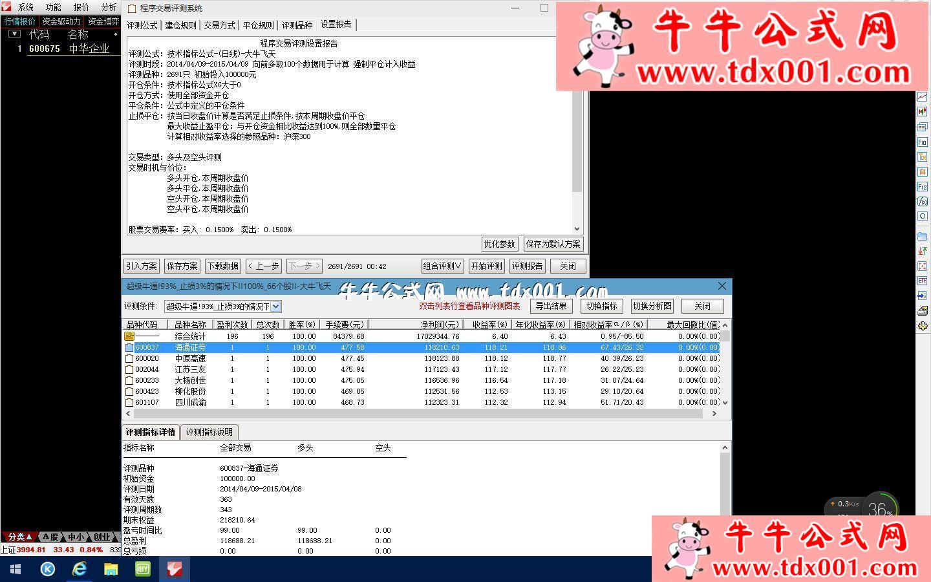Click the 导出结果 button

(551, 306)
